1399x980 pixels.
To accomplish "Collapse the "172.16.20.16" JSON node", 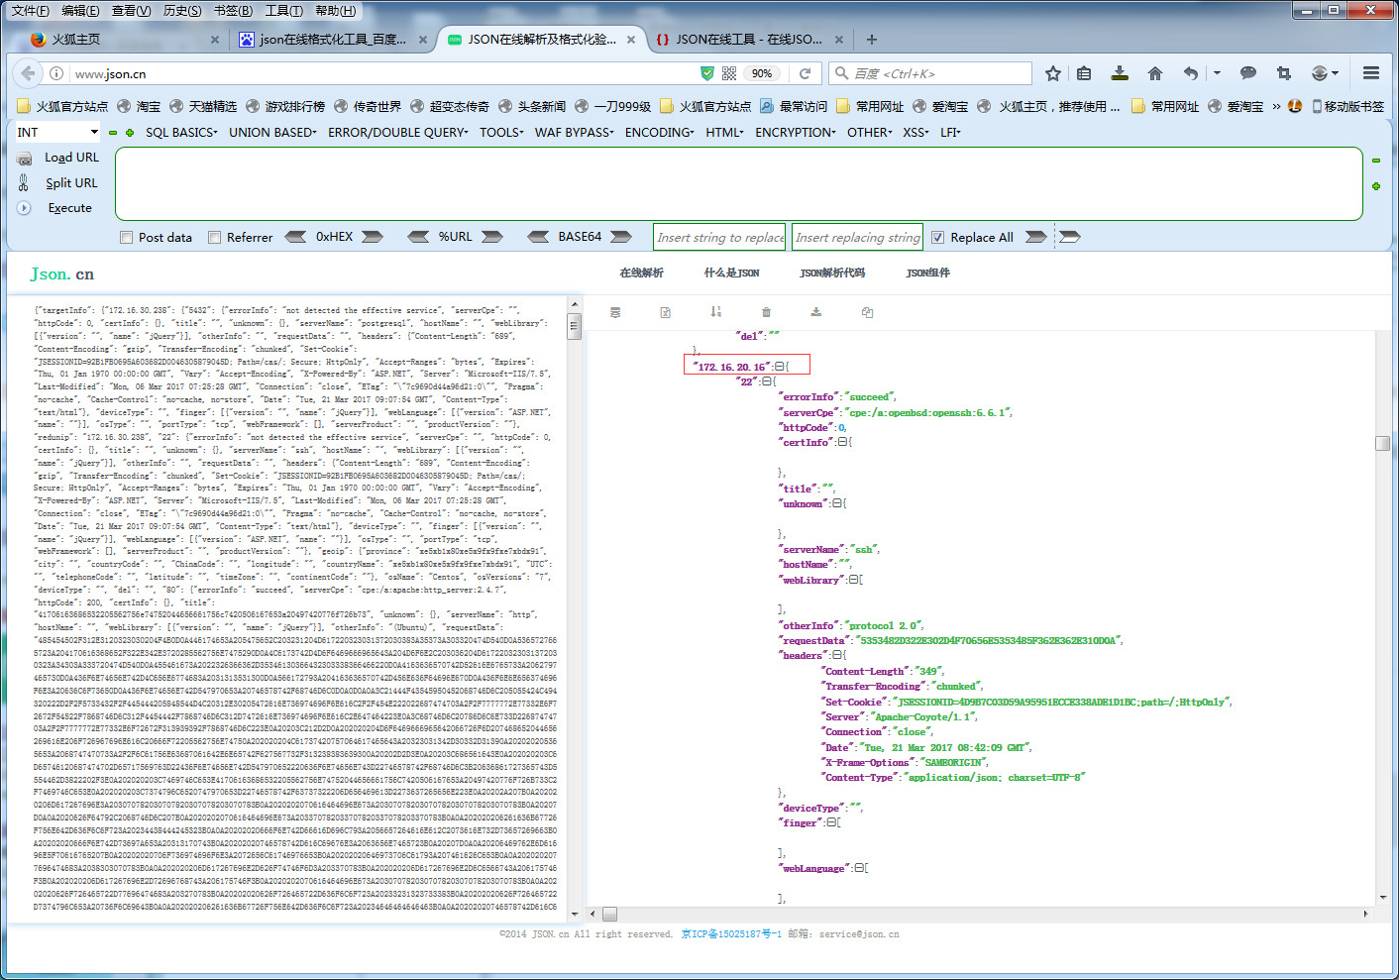I will pos(780,367).
